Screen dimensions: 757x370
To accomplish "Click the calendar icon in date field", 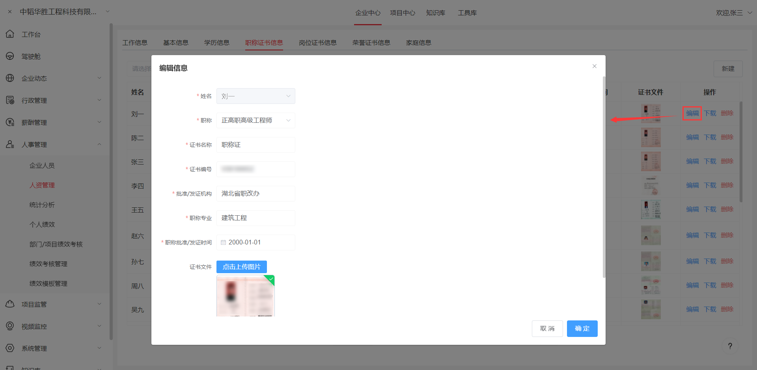I will click(x=224, y=242).
